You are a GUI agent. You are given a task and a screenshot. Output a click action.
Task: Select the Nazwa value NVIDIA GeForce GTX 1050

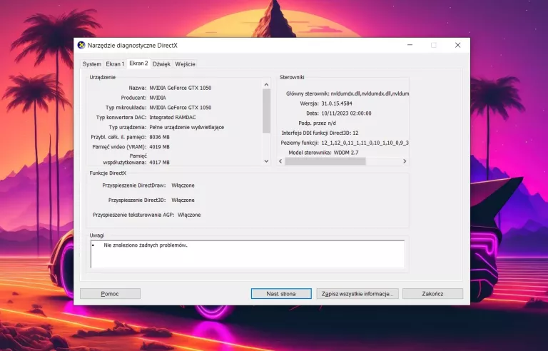pos(181,88)
